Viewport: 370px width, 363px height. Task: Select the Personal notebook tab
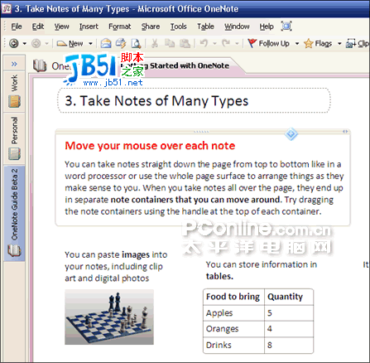[x=14, y=139]
